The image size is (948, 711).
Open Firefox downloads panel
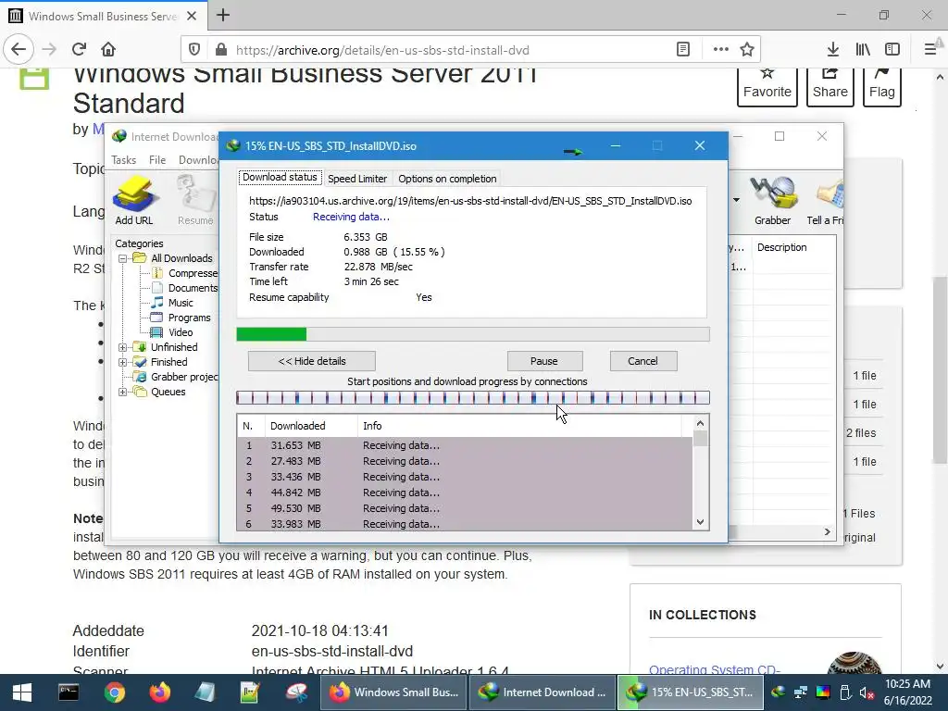point(833,50)
